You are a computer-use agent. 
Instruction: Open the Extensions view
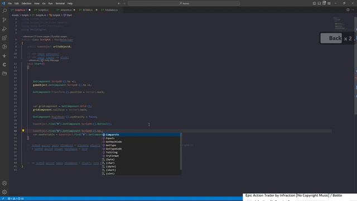4,38
